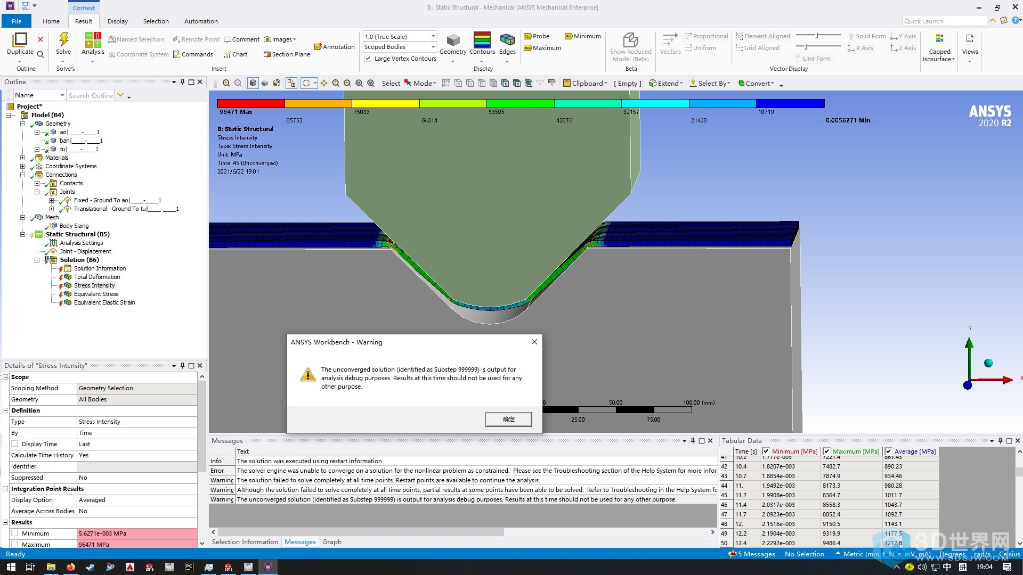Click 5 Messages in status bar

point(751,554)
